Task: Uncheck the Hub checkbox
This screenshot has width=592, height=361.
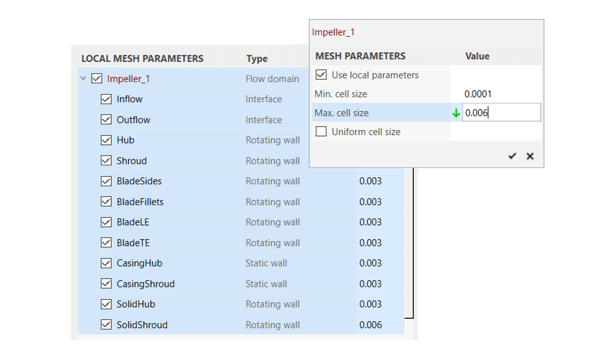Action: click(x=106, y=140)
